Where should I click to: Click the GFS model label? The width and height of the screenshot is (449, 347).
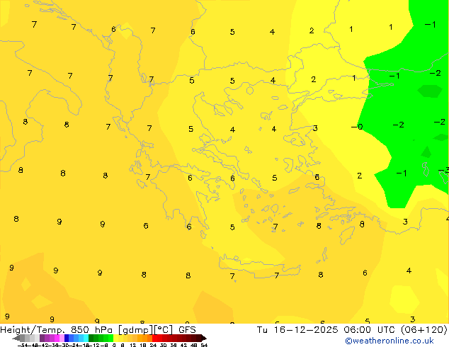(x=187, y=330)
